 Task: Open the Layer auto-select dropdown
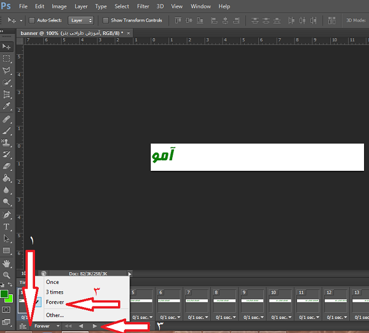[x=81, y=20]
